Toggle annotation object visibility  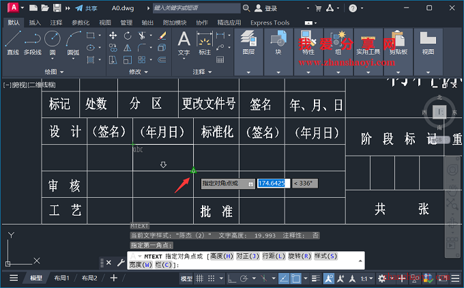[328, 278]
